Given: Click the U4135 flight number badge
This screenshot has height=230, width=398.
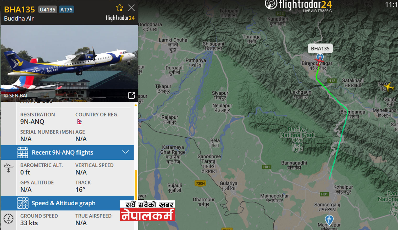Looking at the screenshot, I should click(48, 10).
